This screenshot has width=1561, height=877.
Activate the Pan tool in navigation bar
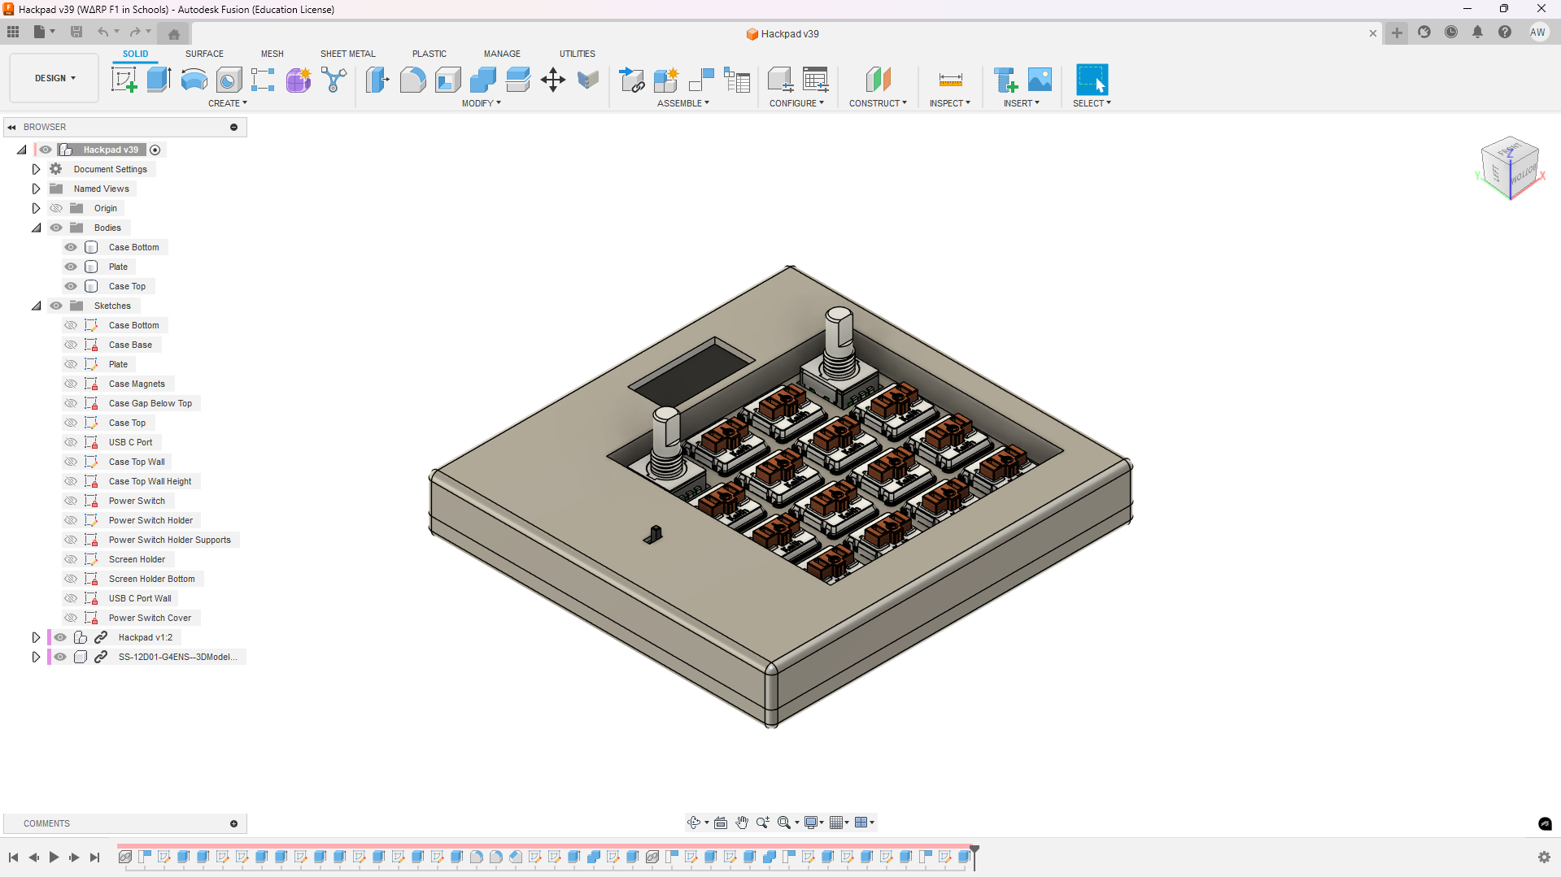pos(741,822)
